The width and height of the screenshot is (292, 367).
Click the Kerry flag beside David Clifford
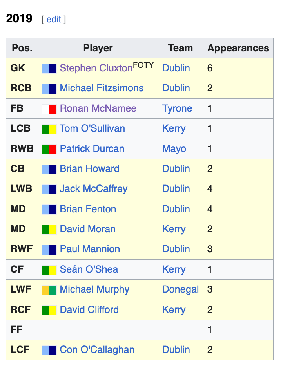49,310
